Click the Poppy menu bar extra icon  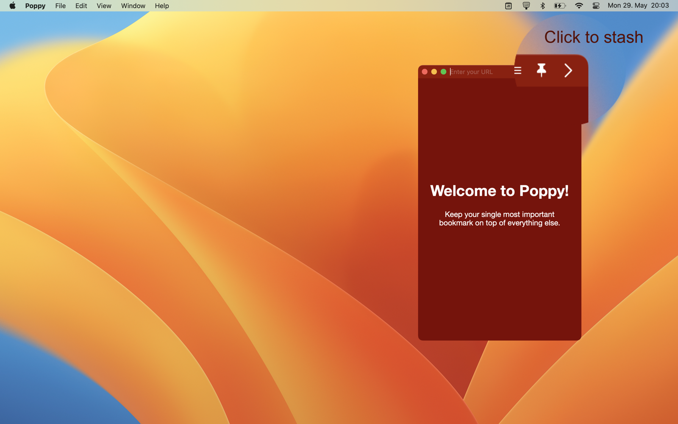[526, 6]
